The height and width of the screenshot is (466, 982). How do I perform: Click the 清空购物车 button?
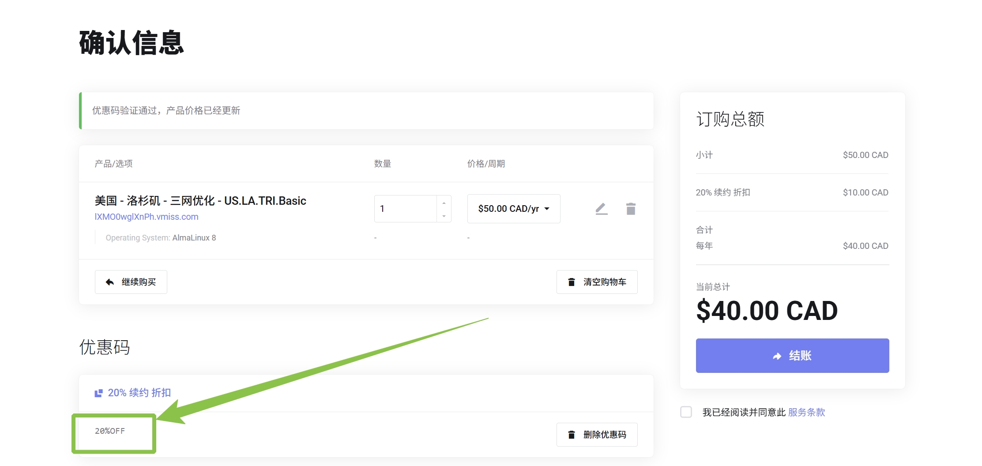click(x=597, y=282)
